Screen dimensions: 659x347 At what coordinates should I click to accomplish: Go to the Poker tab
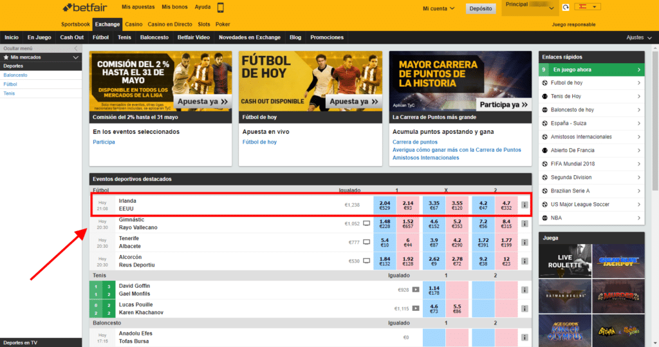(223, 24)
